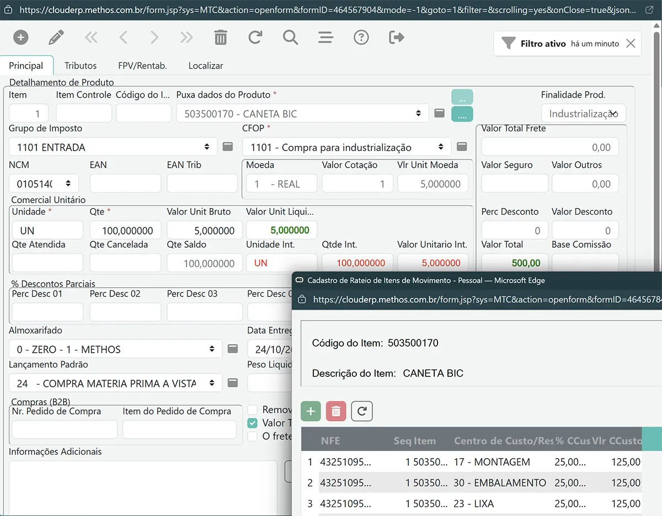Screen dimensions: 662x516
Task: Click the add new record plus icon
Action: [20, 38]
